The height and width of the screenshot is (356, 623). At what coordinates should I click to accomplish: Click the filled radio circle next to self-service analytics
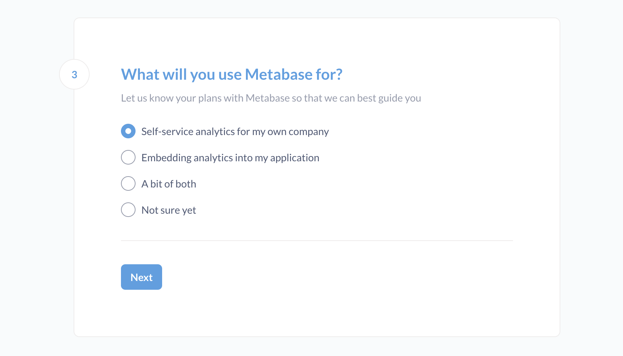click(x=128, y=131)
